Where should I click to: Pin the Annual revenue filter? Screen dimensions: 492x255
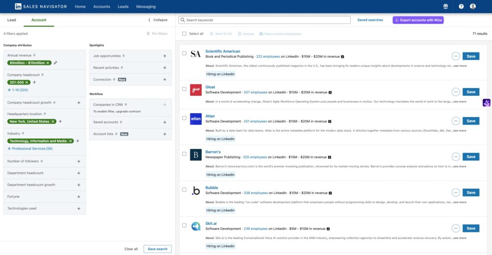click(x=35, y=55)
